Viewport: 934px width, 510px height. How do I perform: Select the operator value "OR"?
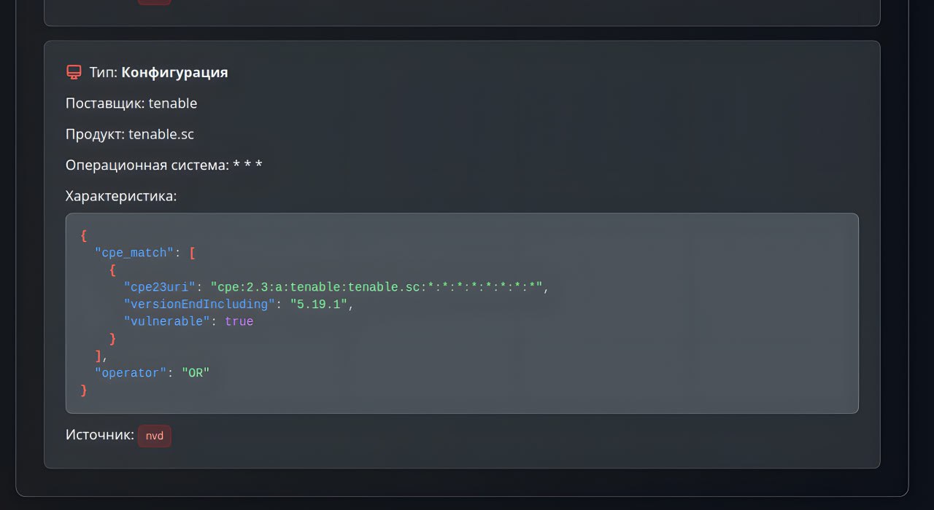pyautogui.click(x=196, y=373)
